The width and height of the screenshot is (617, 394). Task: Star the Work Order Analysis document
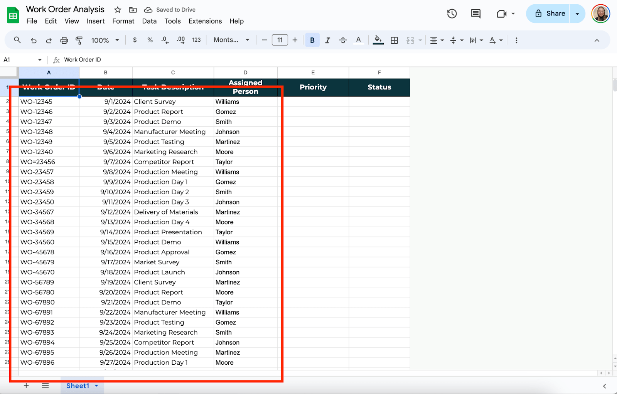[x=118, y=10]
